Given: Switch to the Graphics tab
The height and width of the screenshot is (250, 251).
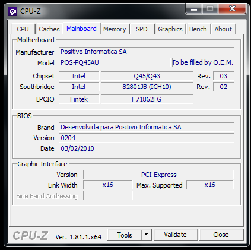Looking at the screenshot, I should point(170,29).
